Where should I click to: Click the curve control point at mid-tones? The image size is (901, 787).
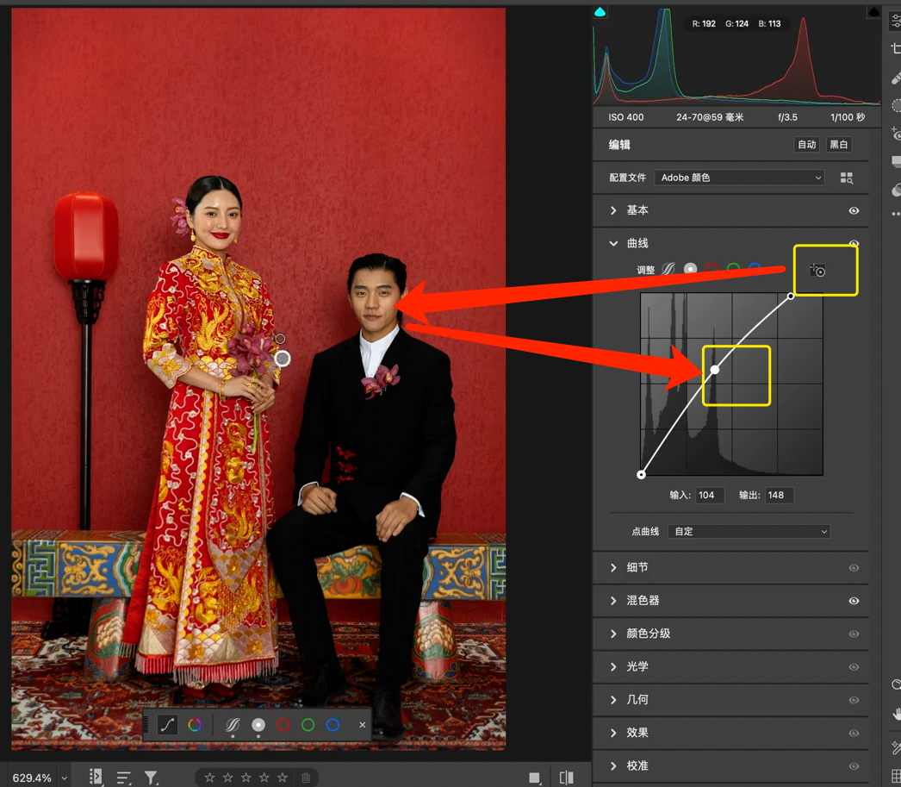pyautogui.click(x=715, y=370)
